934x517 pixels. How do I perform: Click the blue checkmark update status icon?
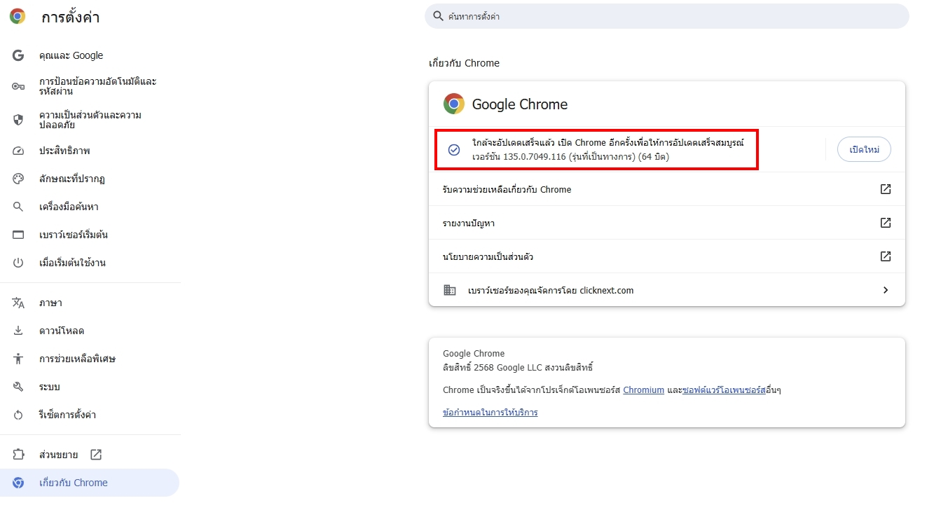[x=454, y=150]
